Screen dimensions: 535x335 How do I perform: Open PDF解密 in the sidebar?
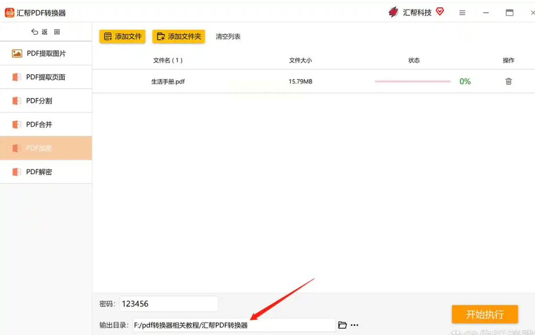[x=46, y=172]
